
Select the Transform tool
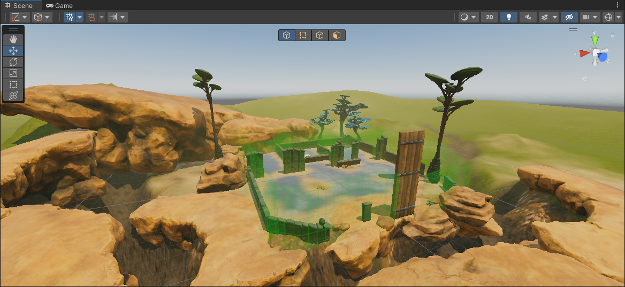[x=13, y=96]
